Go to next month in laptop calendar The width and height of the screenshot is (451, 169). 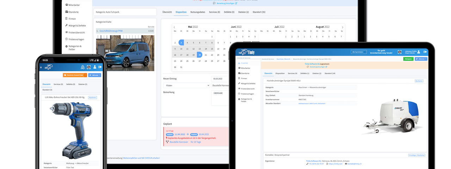click(342, 27)
